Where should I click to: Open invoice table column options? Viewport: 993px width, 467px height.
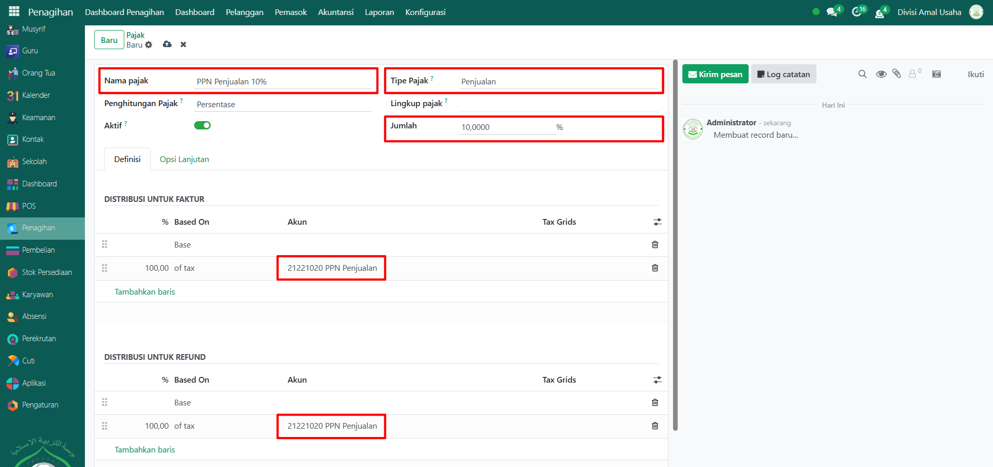(x=657, y=222)
